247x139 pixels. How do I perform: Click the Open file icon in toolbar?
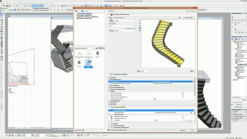[4, 6]
